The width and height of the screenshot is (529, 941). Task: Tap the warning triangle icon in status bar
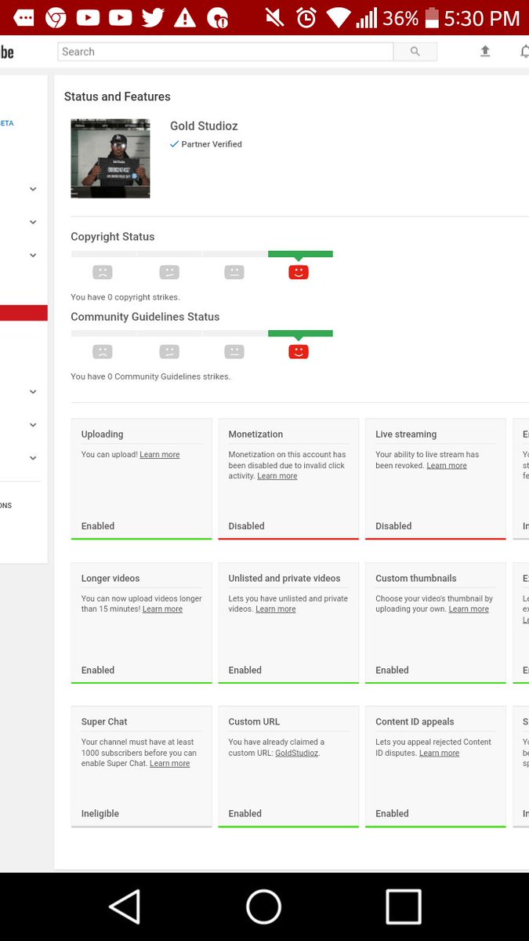click(185, 17)
